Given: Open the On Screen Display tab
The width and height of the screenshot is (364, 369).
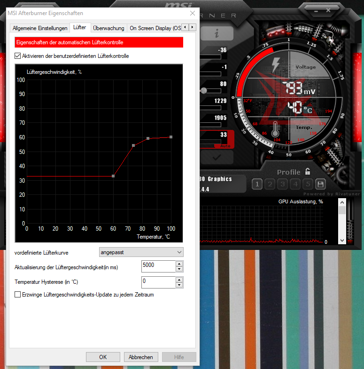Looking at the screenshot, I should [x=155, y=28].
